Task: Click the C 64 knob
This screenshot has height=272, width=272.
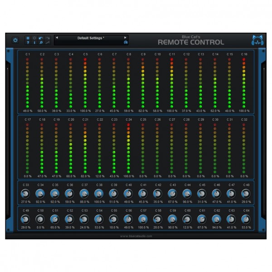Action: click(246, 219)
